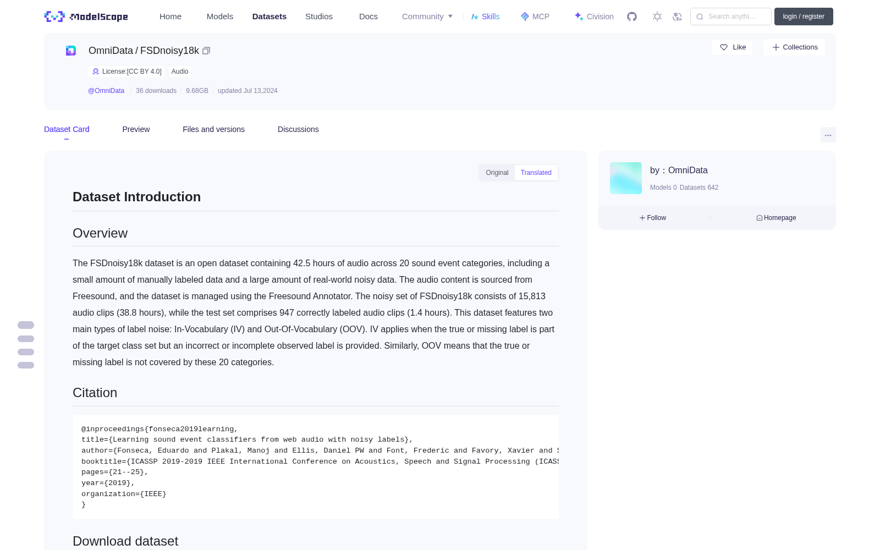The width and height of the screenshot is (880, 550).
Task: Click the '@inproceedings{fonseca2019learning,' code line
Action: [x=159, y=429]
